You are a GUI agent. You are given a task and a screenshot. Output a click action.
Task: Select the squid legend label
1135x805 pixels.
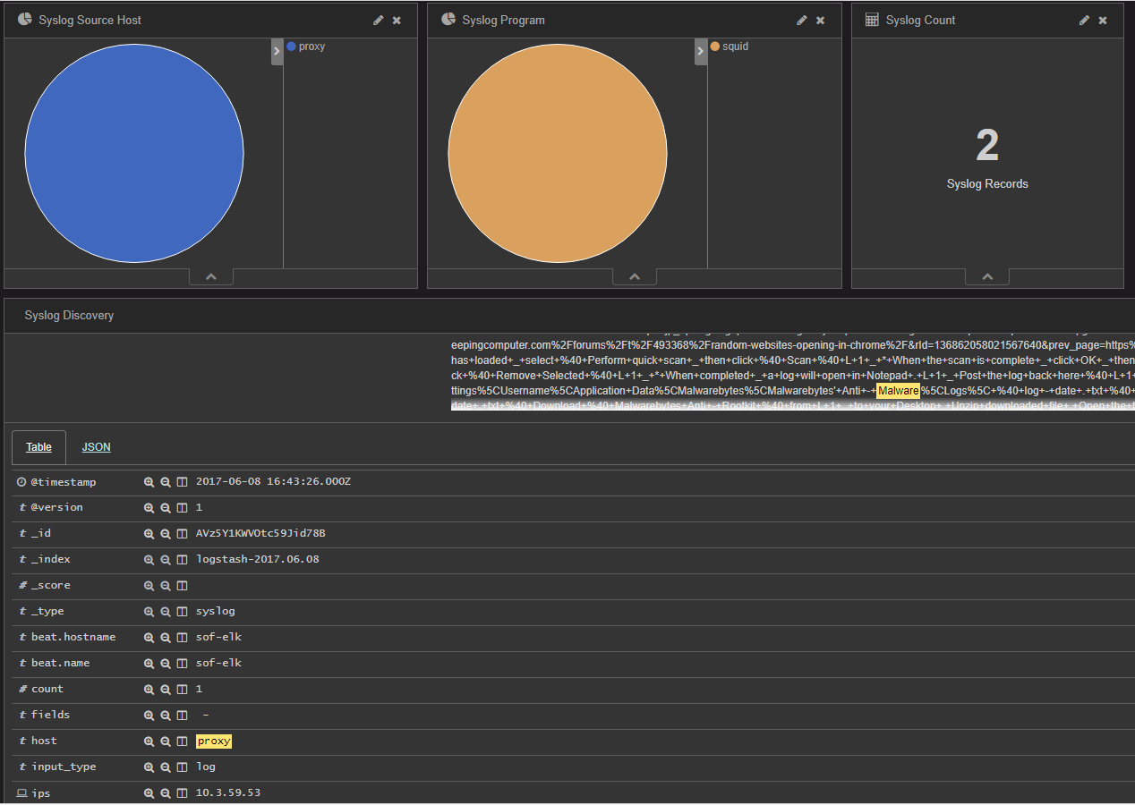(x=736, y=47)
